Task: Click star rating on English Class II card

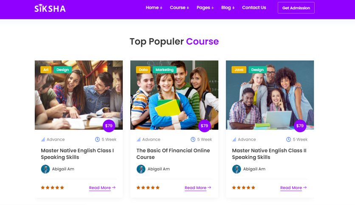Action: coord(244,188)
